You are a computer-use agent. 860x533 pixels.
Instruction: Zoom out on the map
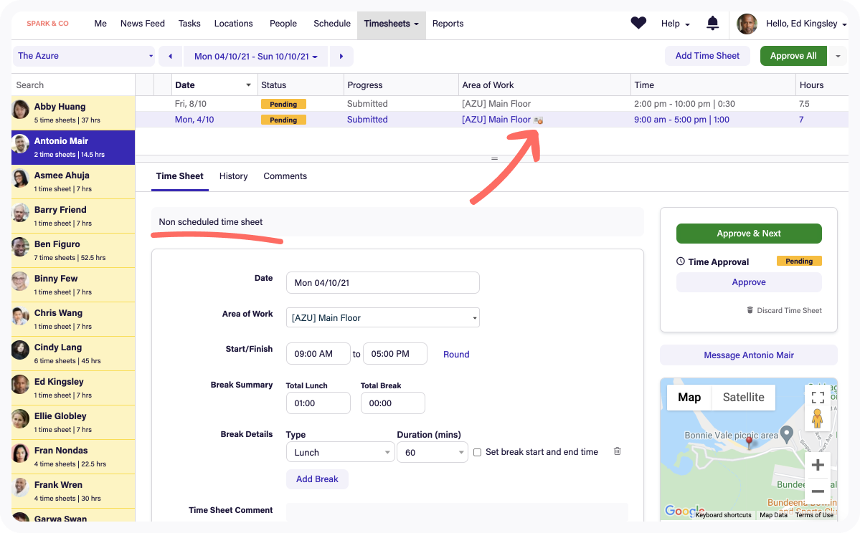pos(817,491)
